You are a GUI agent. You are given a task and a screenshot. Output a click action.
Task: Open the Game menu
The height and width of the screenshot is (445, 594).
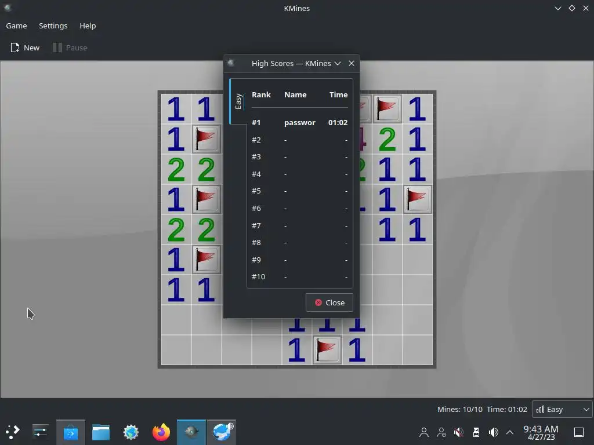[x=16, y=25]
